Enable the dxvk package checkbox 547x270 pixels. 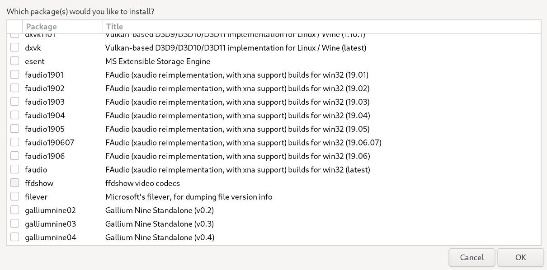pyautogui.click(x=14, y=47)
